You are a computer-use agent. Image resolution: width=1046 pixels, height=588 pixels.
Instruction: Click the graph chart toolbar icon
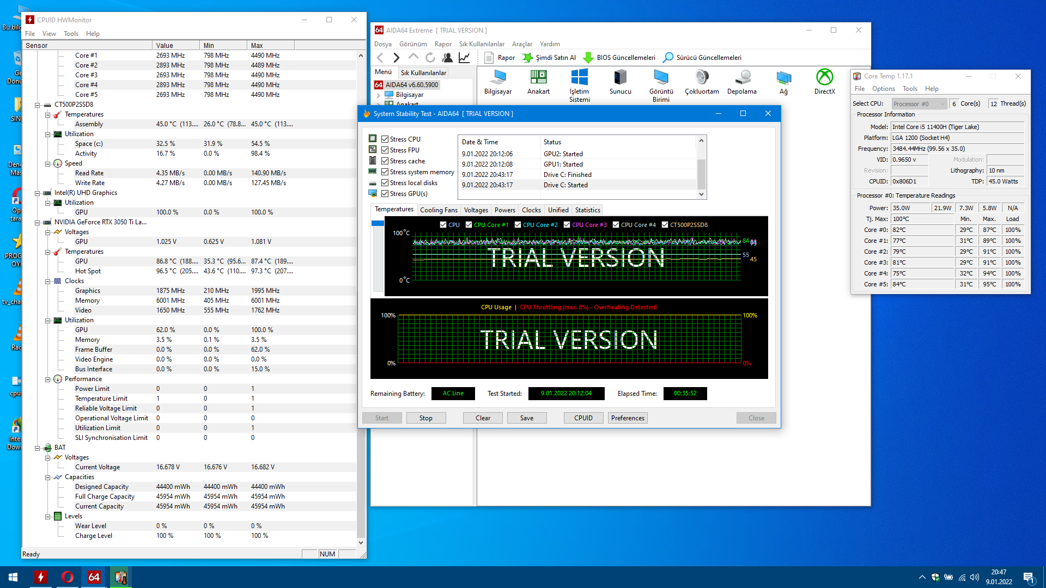[x=464, y=58]
